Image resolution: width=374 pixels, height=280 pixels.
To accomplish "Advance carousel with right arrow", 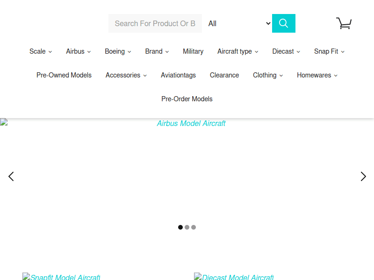I will tap(363, 176).
